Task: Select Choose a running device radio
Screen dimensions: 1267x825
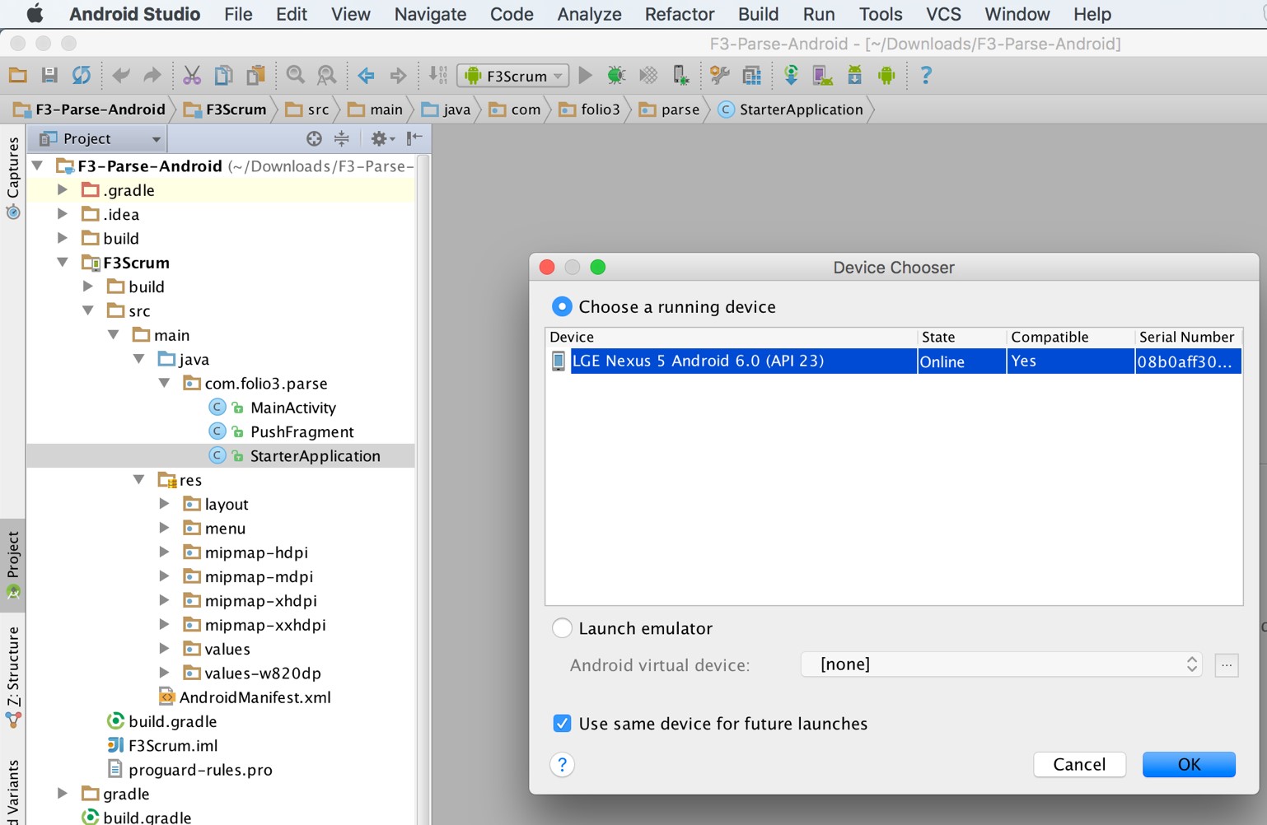Action: point(562,306)
